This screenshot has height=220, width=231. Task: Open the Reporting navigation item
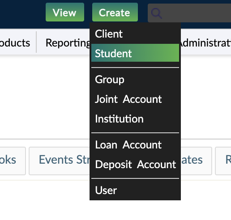point(68,43)
